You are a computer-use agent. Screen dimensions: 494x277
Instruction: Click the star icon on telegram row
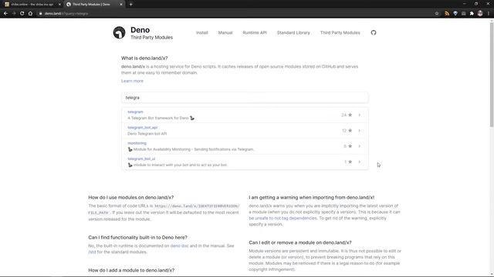point(350,115)
